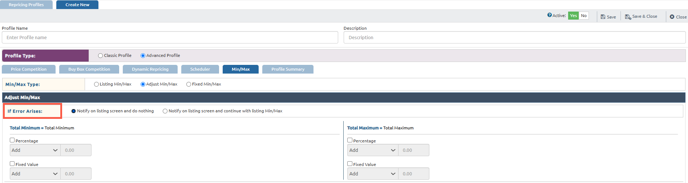Click the Save disk icon

603,17
